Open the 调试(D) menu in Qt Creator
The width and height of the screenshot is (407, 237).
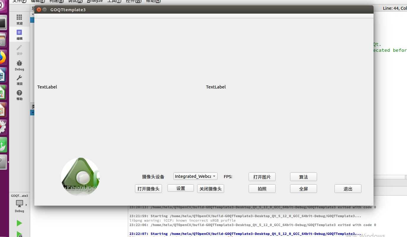(x=75, y=1)
